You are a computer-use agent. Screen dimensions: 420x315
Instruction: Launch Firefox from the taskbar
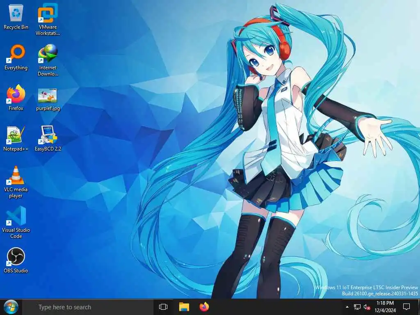(204, 307)
